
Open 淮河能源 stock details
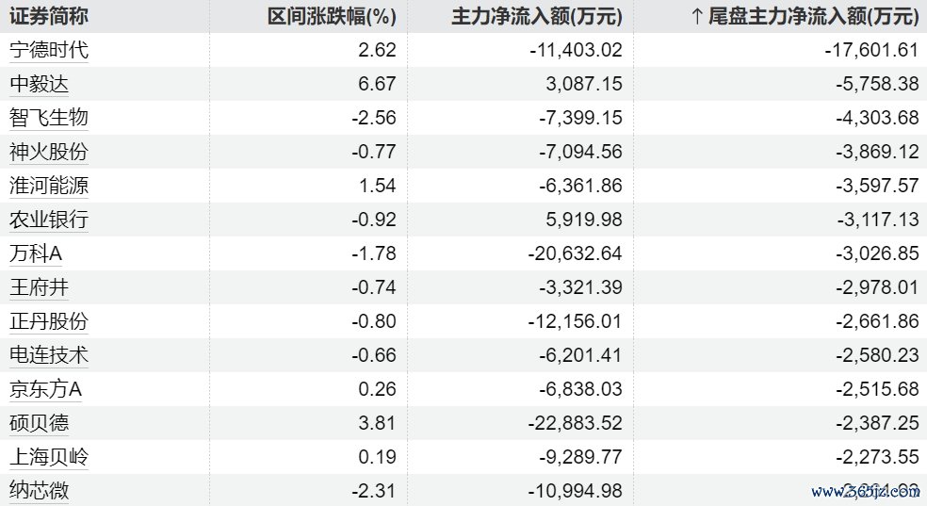click(x=48, y=186)
